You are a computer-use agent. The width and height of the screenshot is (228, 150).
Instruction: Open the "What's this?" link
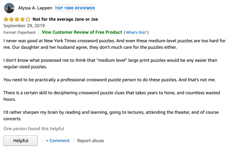click(x=136, y=32)
